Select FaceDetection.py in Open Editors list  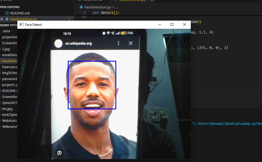23,19
